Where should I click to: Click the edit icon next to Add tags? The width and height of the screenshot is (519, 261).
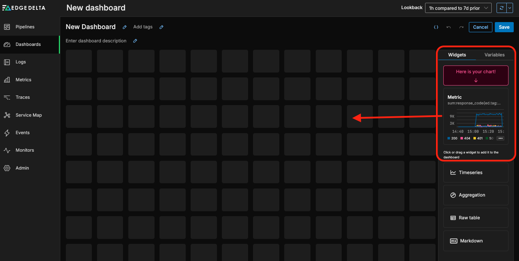(161, 27)
